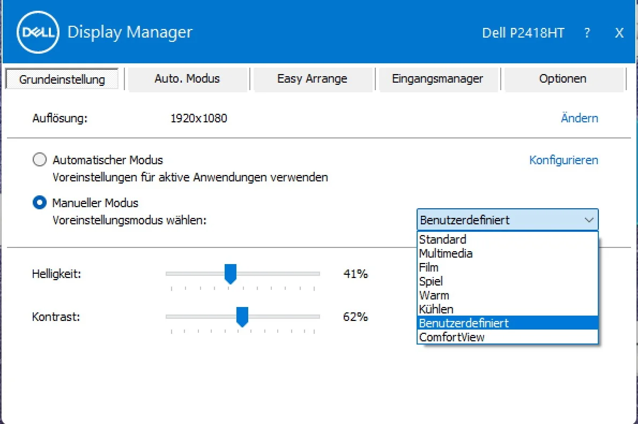
Task: Click the 41% brightness value
Action: 355,274
